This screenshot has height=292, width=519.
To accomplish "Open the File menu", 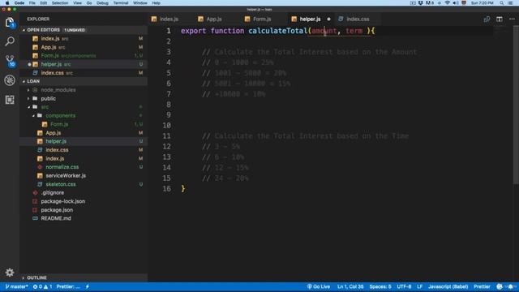I will pyautogui.click(x=32, y=3).
